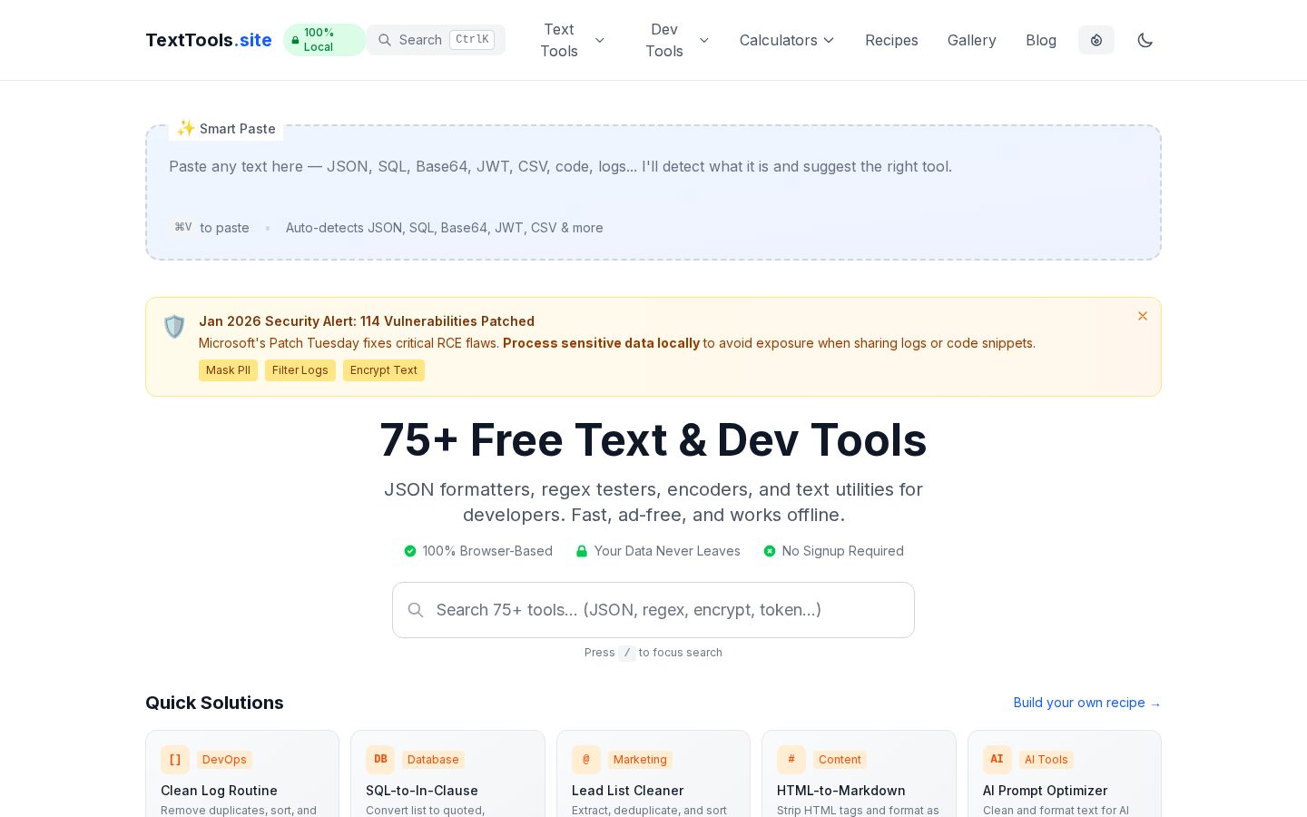Image resolution: width=1307 pixels, height=817 pixels.
Task: Click the DB database icon
Action: pyautogui.click(x=380, y=760)
